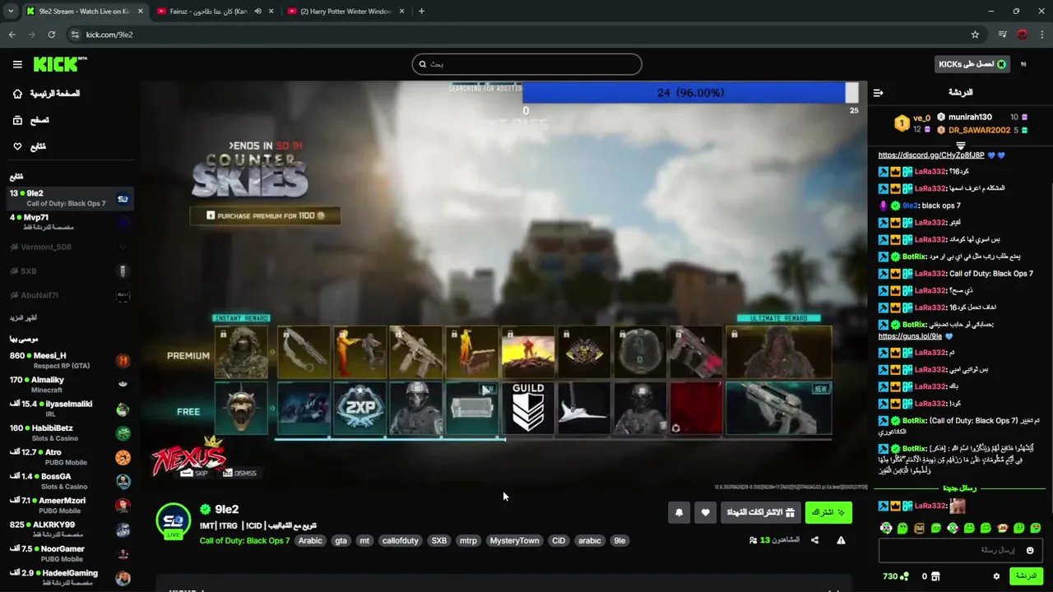Click the 9le2 streamer avatar with LIVE badge
This screenshot has height=592, width=1053.
pos(174,521)
